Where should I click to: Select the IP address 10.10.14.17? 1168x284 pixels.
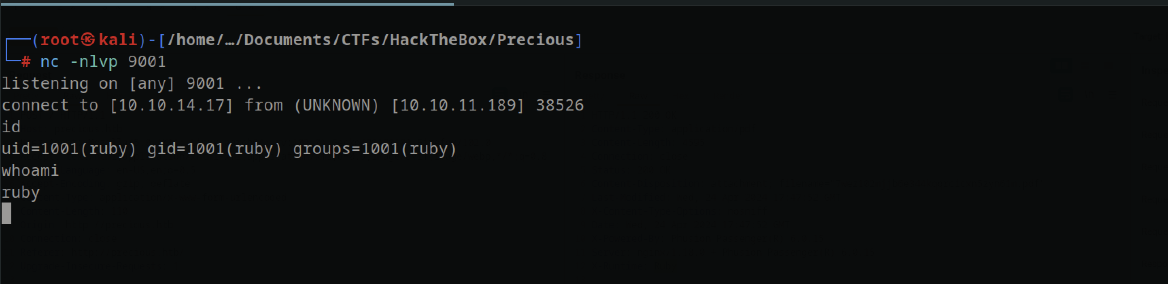tap(171, 105)
